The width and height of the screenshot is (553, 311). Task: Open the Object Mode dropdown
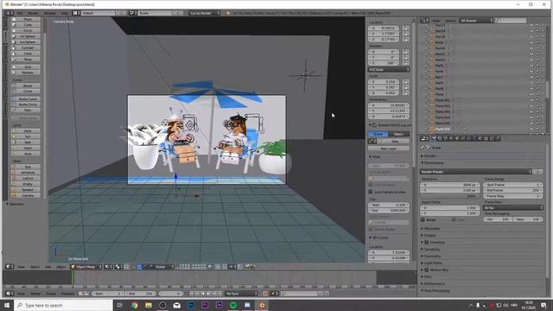[x=86, y=267]
